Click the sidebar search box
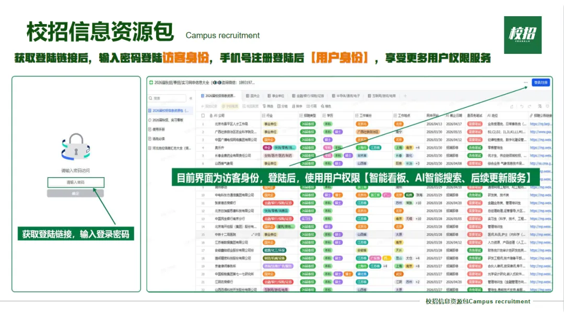The image size is (564, 317). (167, 98)
